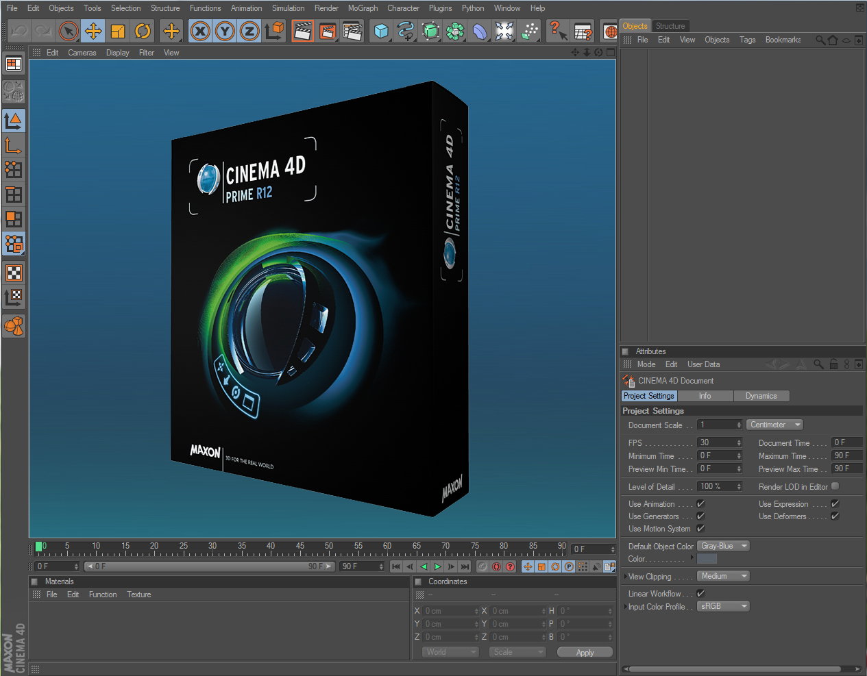Expand the Input Color Profile triangle
The height and width of the screenshot is (676, 867).
pyautogui.click(x=625, y=606)
